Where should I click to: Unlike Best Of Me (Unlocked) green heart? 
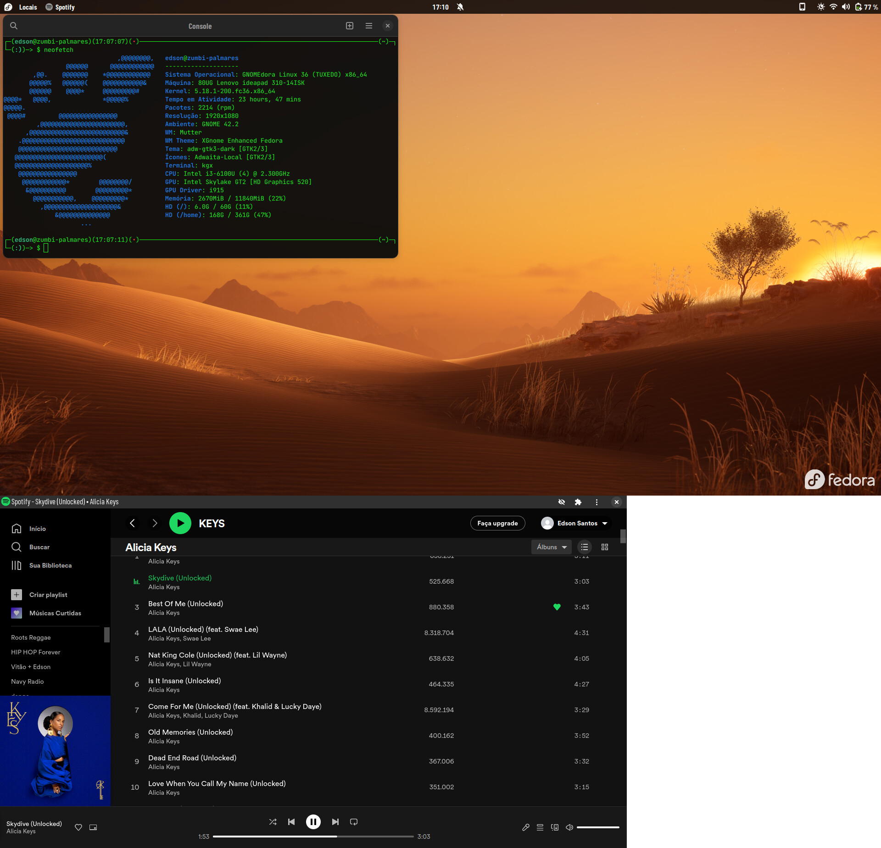[x=557, y=607]
